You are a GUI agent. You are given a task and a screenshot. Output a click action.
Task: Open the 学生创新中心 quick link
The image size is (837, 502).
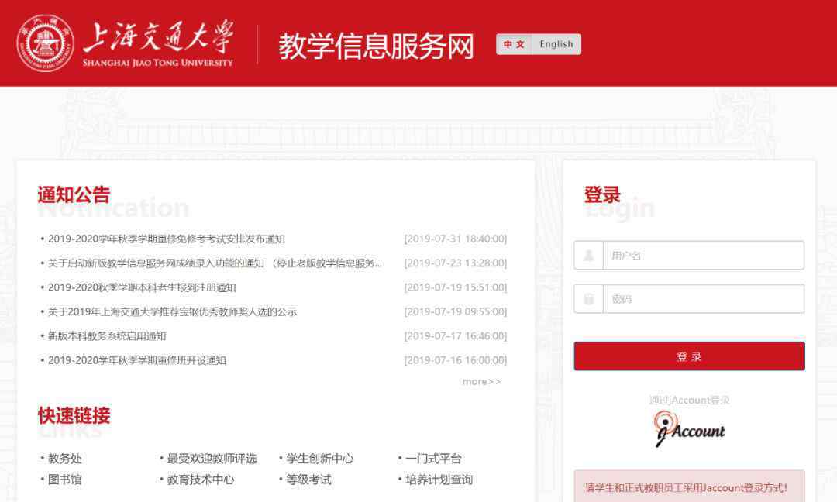coord(319,459)
